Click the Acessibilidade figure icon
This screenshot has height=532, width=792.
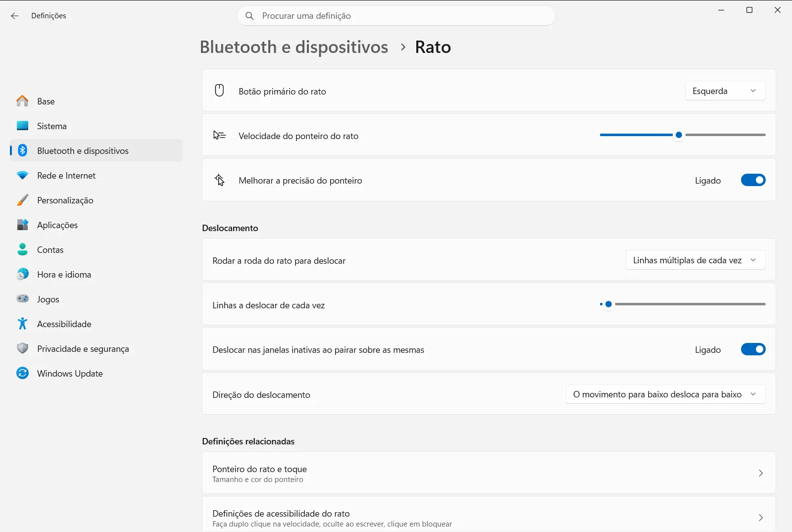[x=22, y=324]
